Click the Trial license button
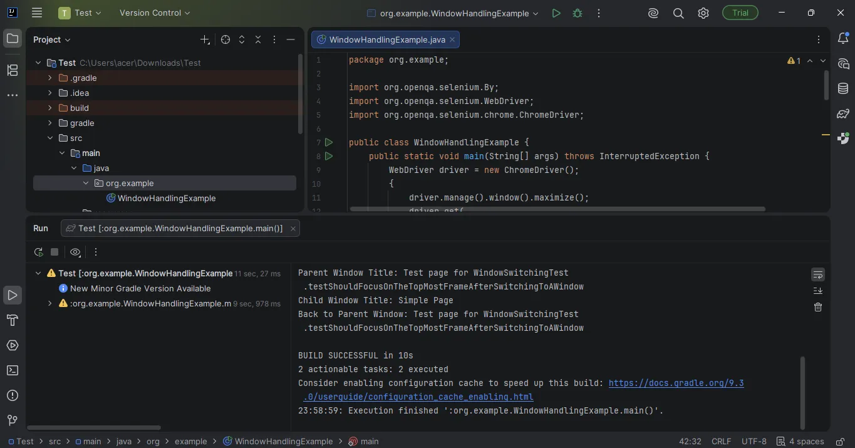Viewport: 855px width, 448px height. point(740,13)
